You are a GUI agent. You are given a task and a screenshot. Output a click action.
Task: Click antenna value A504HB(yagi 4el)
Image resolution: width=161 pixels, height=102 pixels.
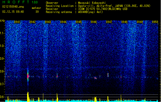[x=90, y=12]
